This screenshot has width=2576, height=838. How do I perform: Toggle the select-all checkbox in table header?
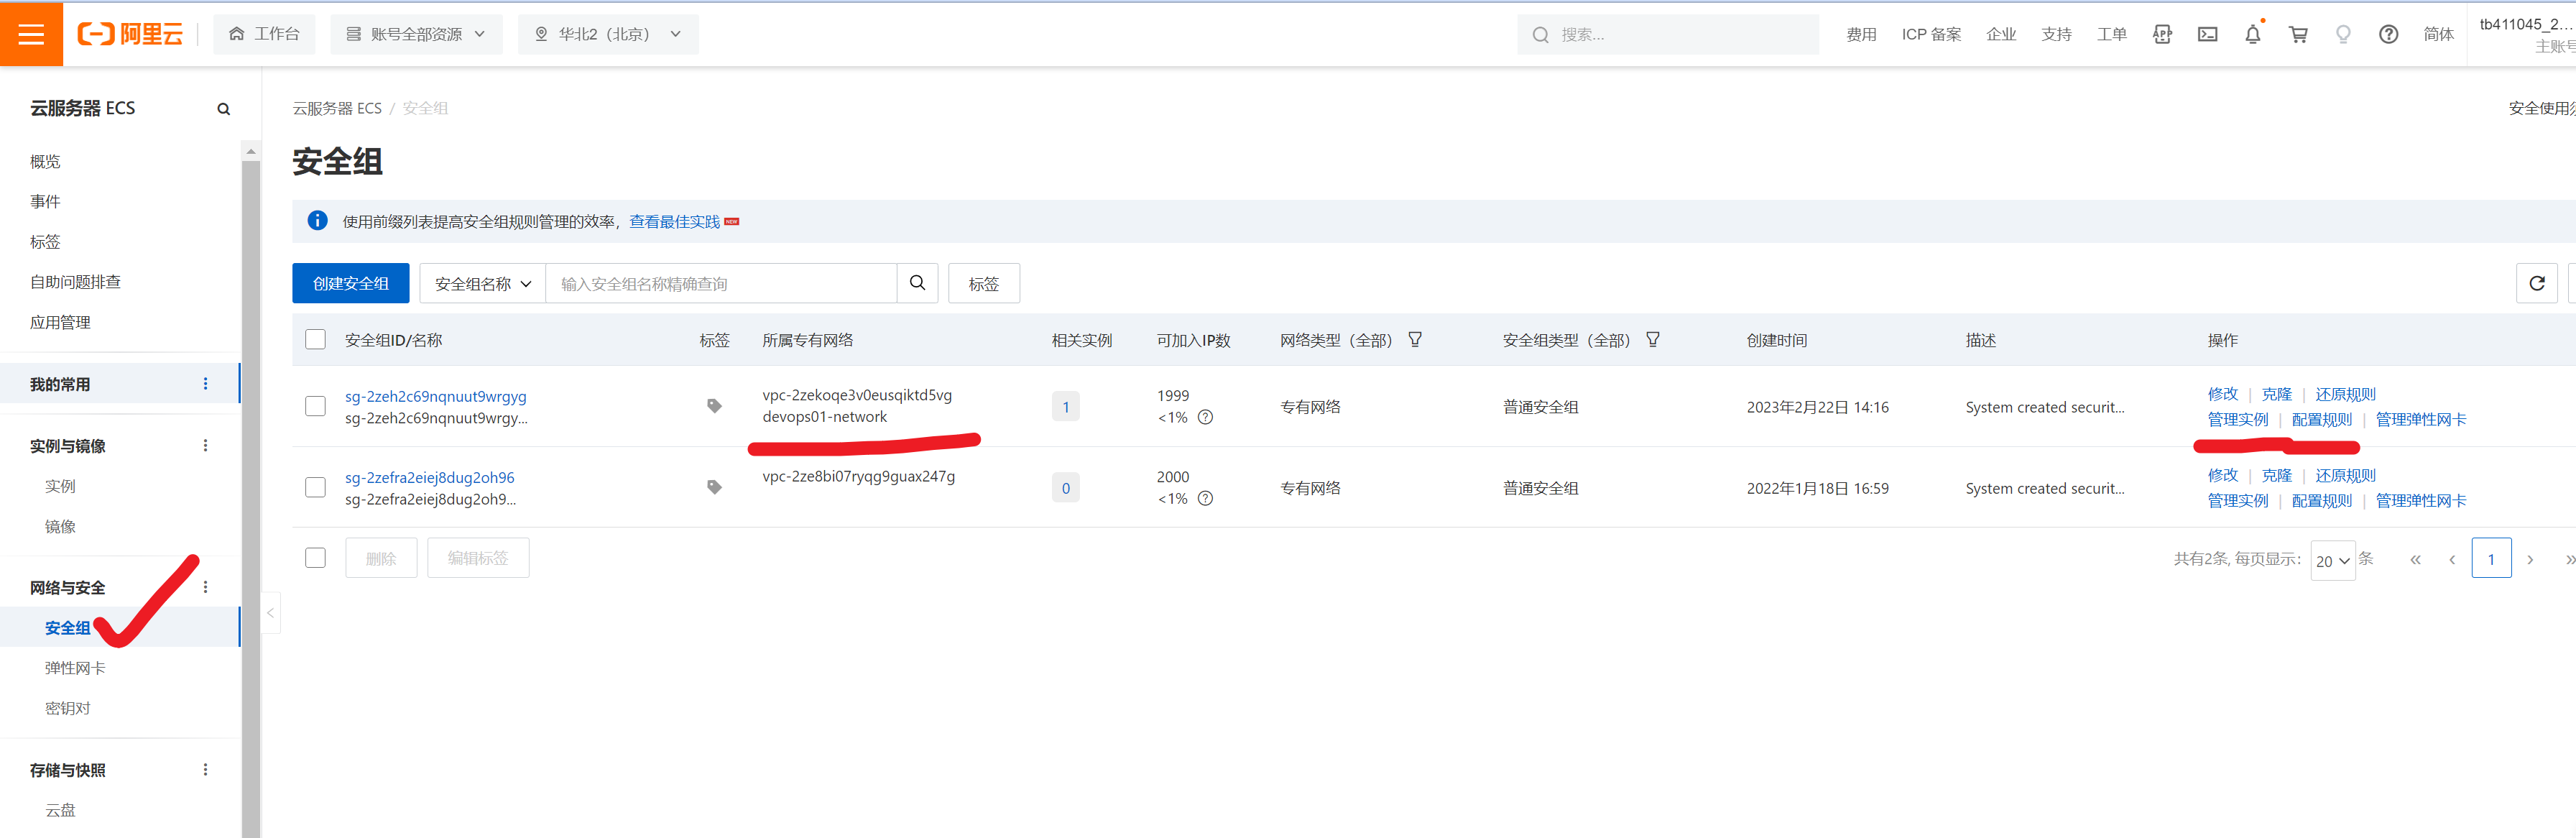[315, 340]
